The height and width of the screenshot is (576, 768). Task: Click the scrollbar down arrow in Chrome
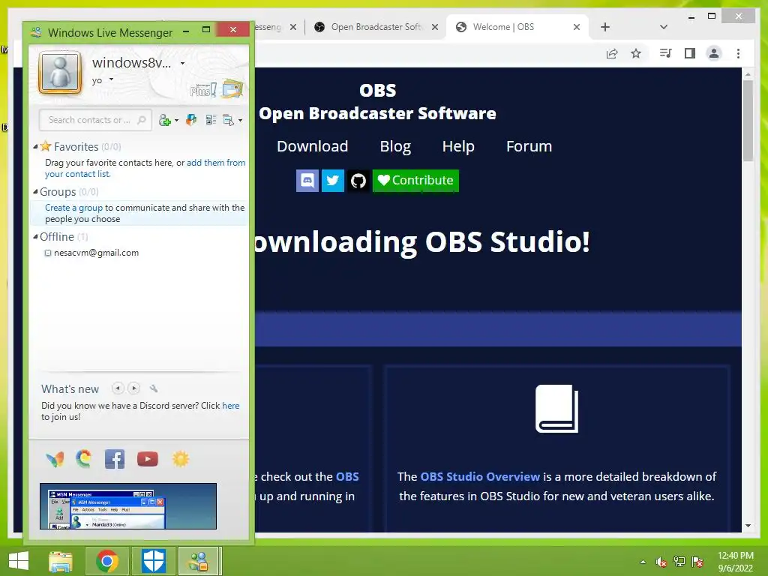click(x=748, y=526)
